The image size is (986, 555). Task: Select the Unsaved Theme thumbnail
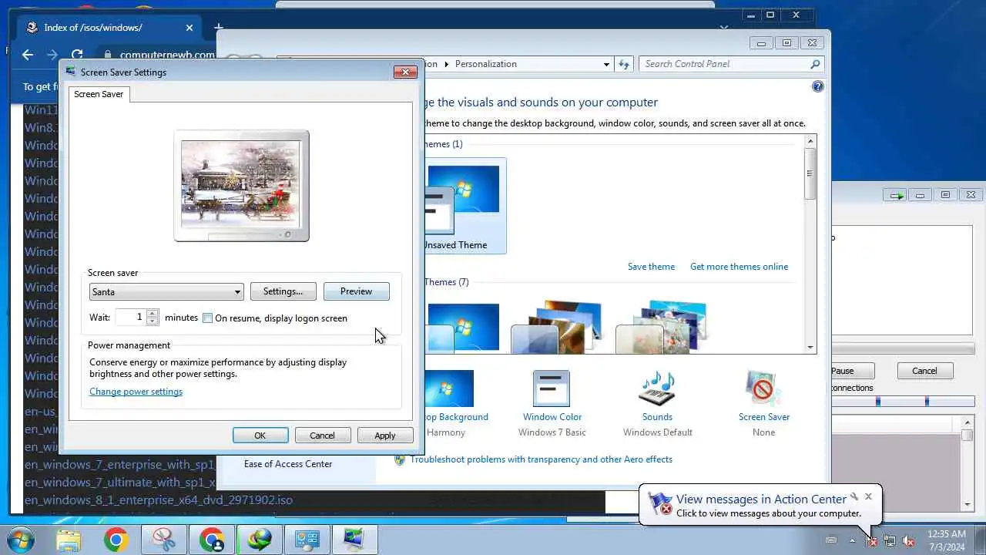pos(464,206)
